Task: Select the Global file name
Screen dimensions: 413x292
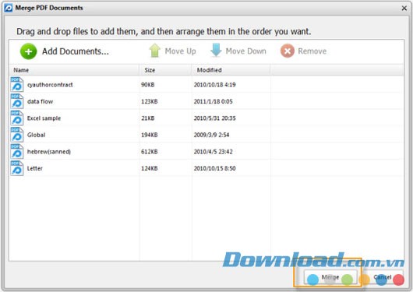Action: 36,135
